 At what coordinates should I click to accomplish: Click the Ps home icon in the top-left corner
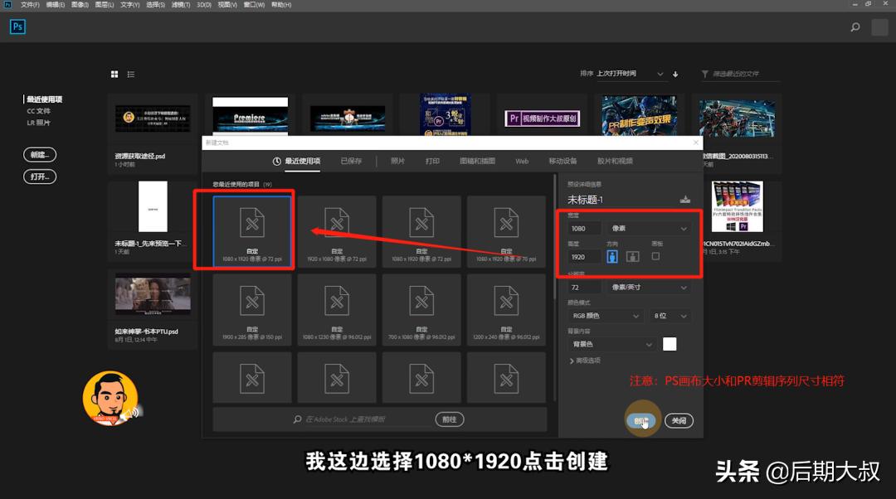(17, 27)
